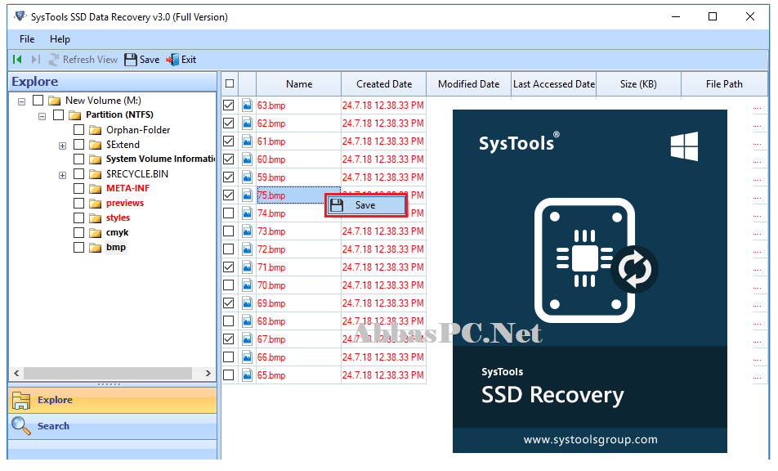Click the folder icon of $Extend
Viewport: 778px width, 471px height.
tap(96, 145)
